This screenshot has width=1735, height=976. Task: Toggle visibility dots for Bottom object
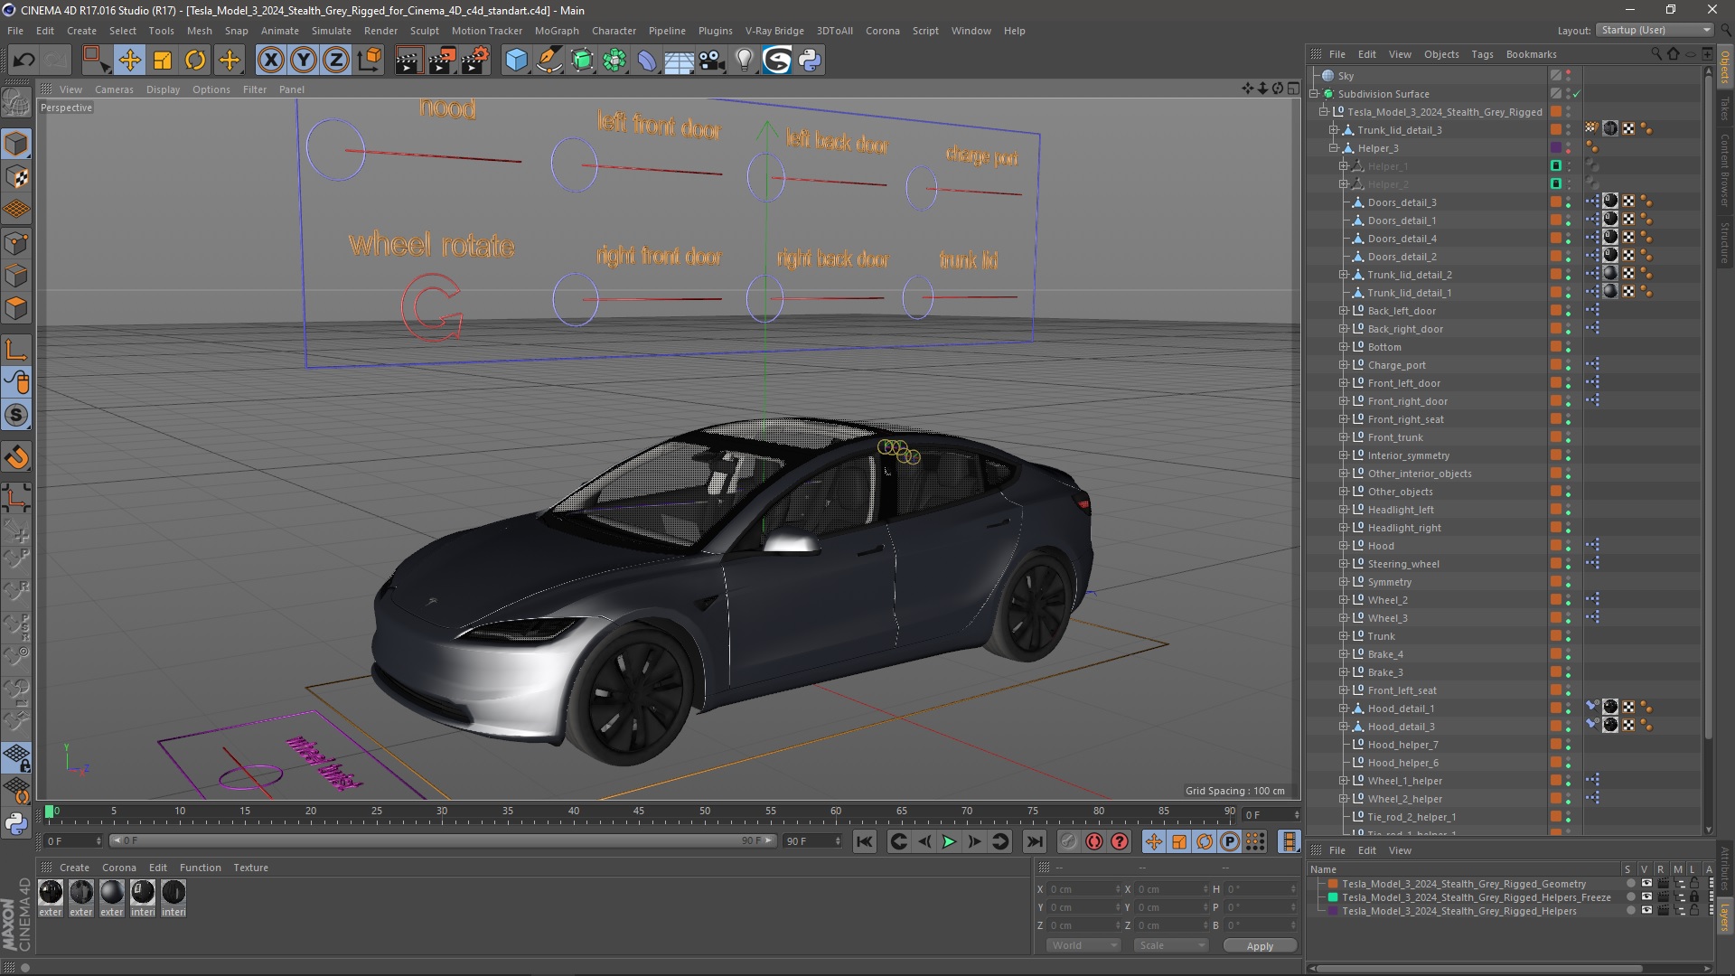point(1569,347)
